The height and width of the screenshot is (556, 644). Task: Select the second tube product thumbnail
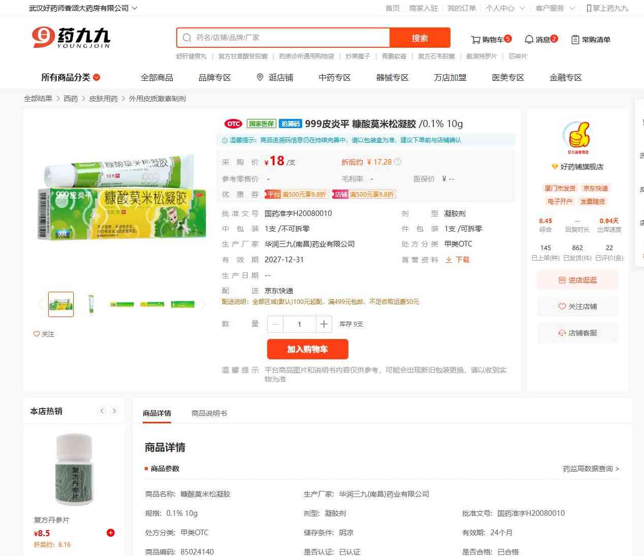91,304
